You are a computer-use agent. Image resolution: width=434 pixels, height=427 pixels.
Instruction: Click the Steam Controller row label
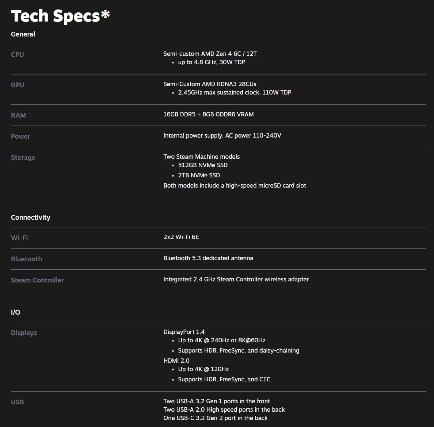point(37,280)
